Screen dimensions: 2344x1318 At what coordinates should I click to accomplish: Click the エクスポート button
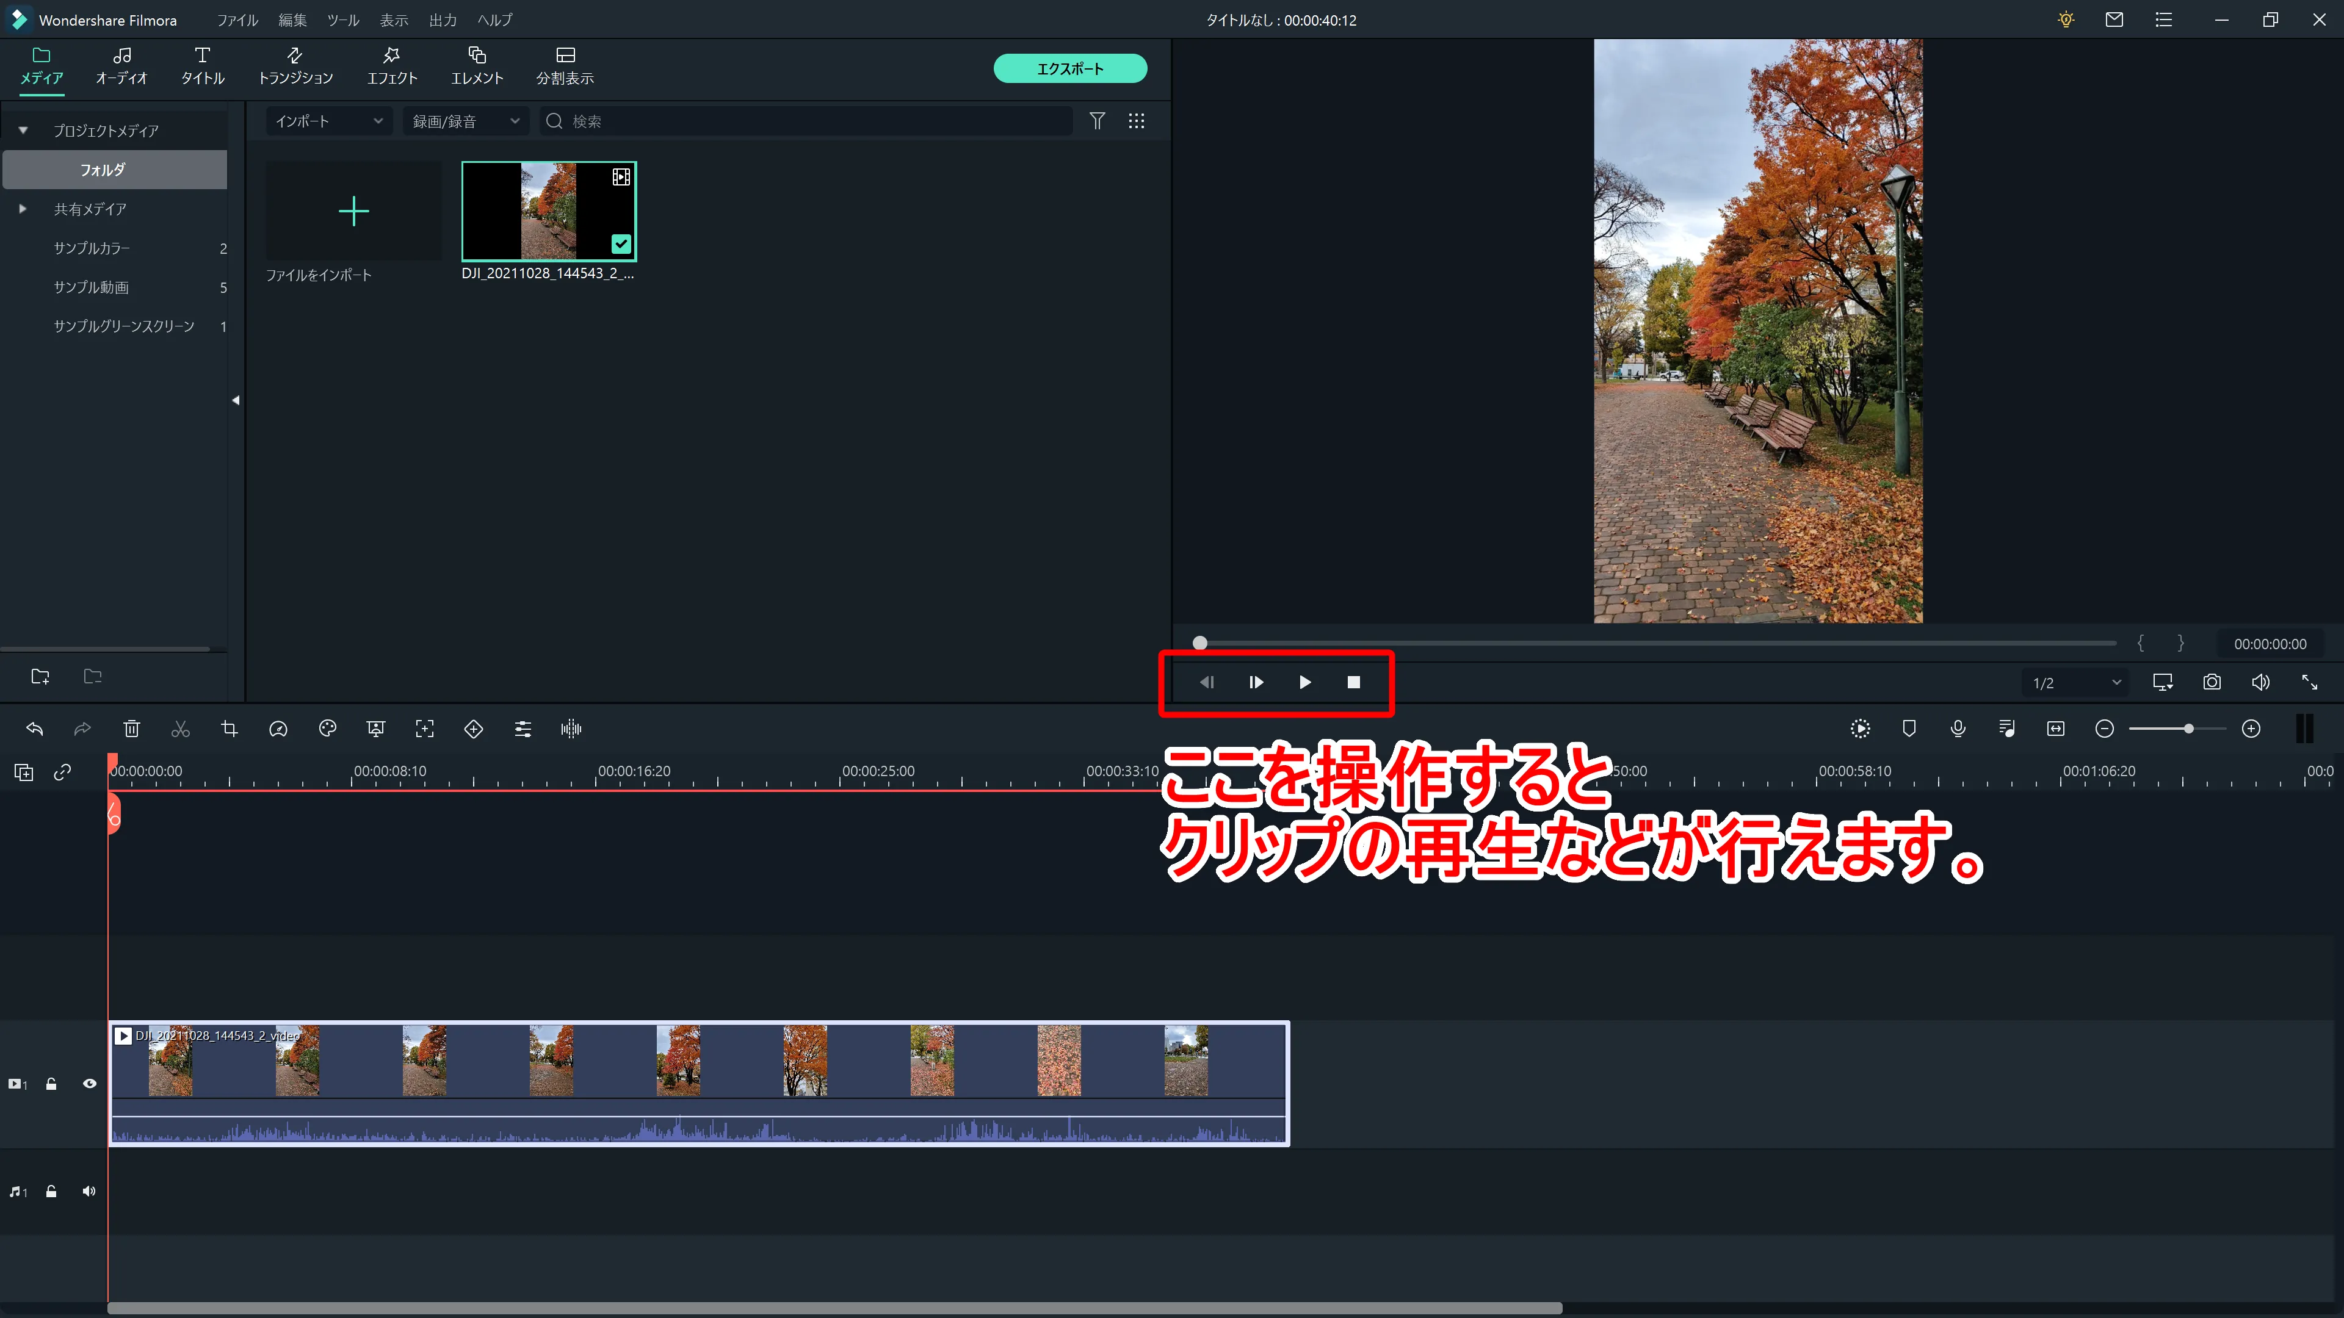tap(1070, 68)
